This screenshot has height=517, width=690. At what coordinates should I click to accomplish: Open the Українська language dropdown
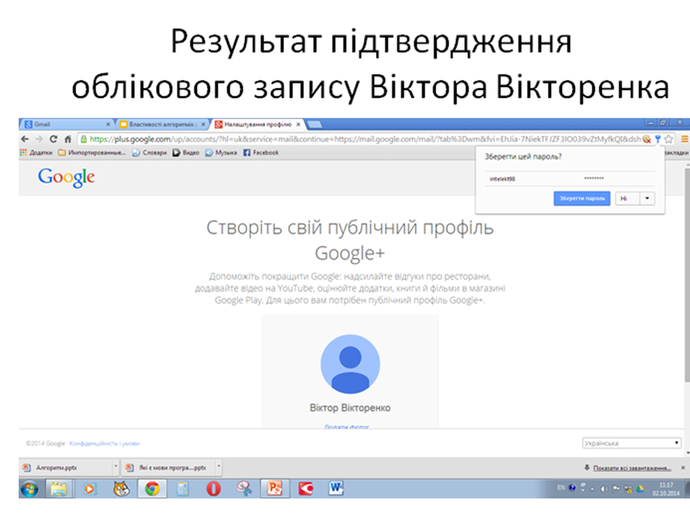(632, 443)
